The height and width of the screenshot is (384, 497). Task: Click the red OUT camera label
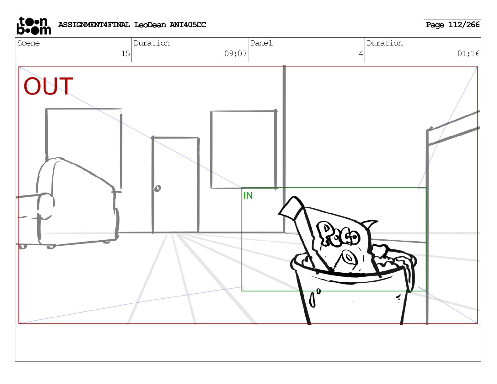(x=48, y=86)
